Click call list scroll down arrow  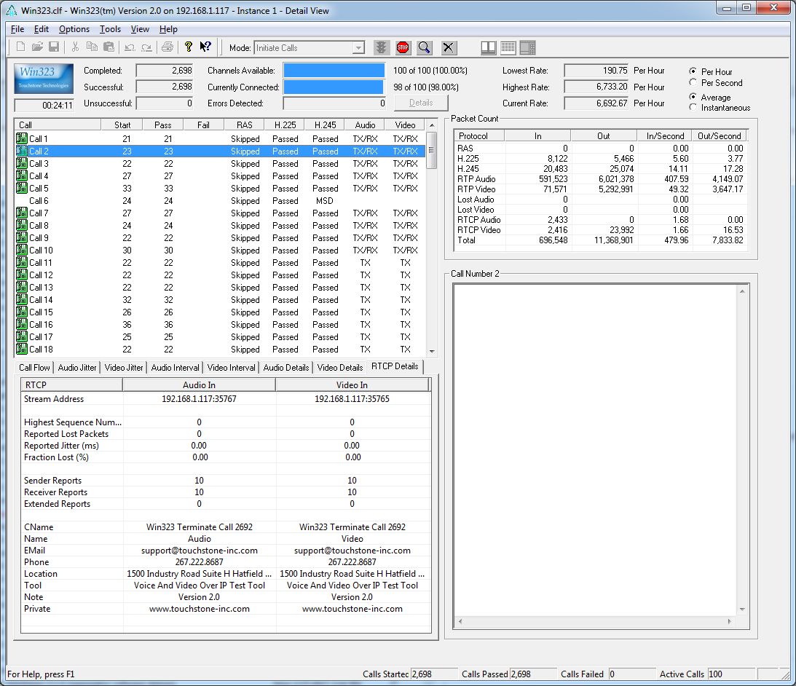(432, 351)
